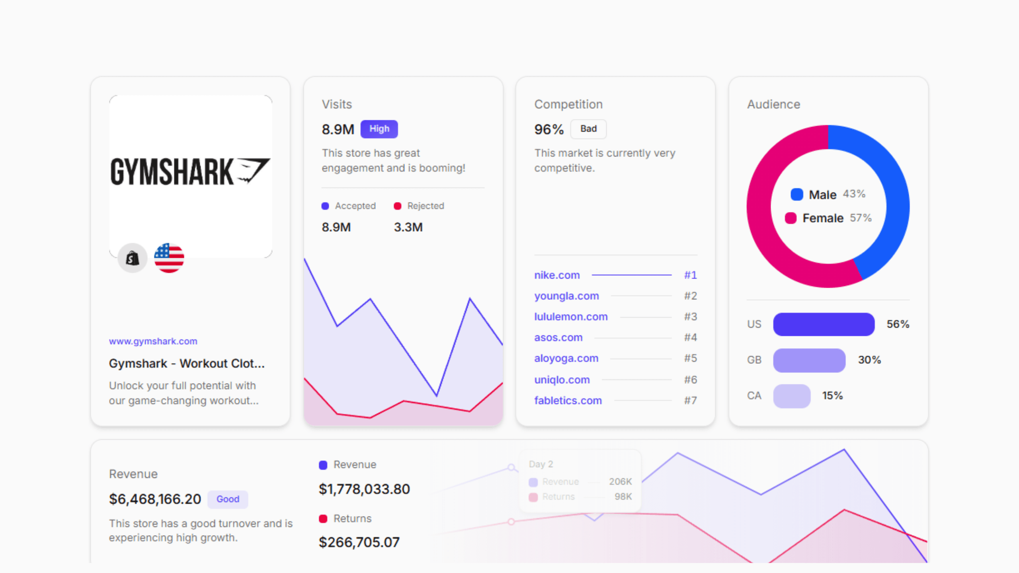Click the 98K tooltip returns value
The width and height of the screenshot is (1019, 573).
tap(623, 497)
